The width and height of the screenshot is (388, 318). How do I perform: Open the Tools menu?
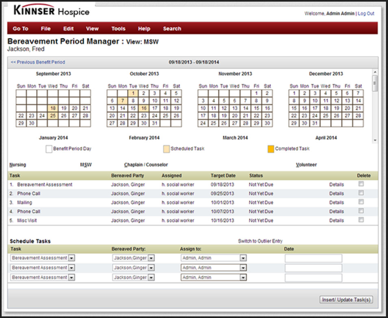118,28
